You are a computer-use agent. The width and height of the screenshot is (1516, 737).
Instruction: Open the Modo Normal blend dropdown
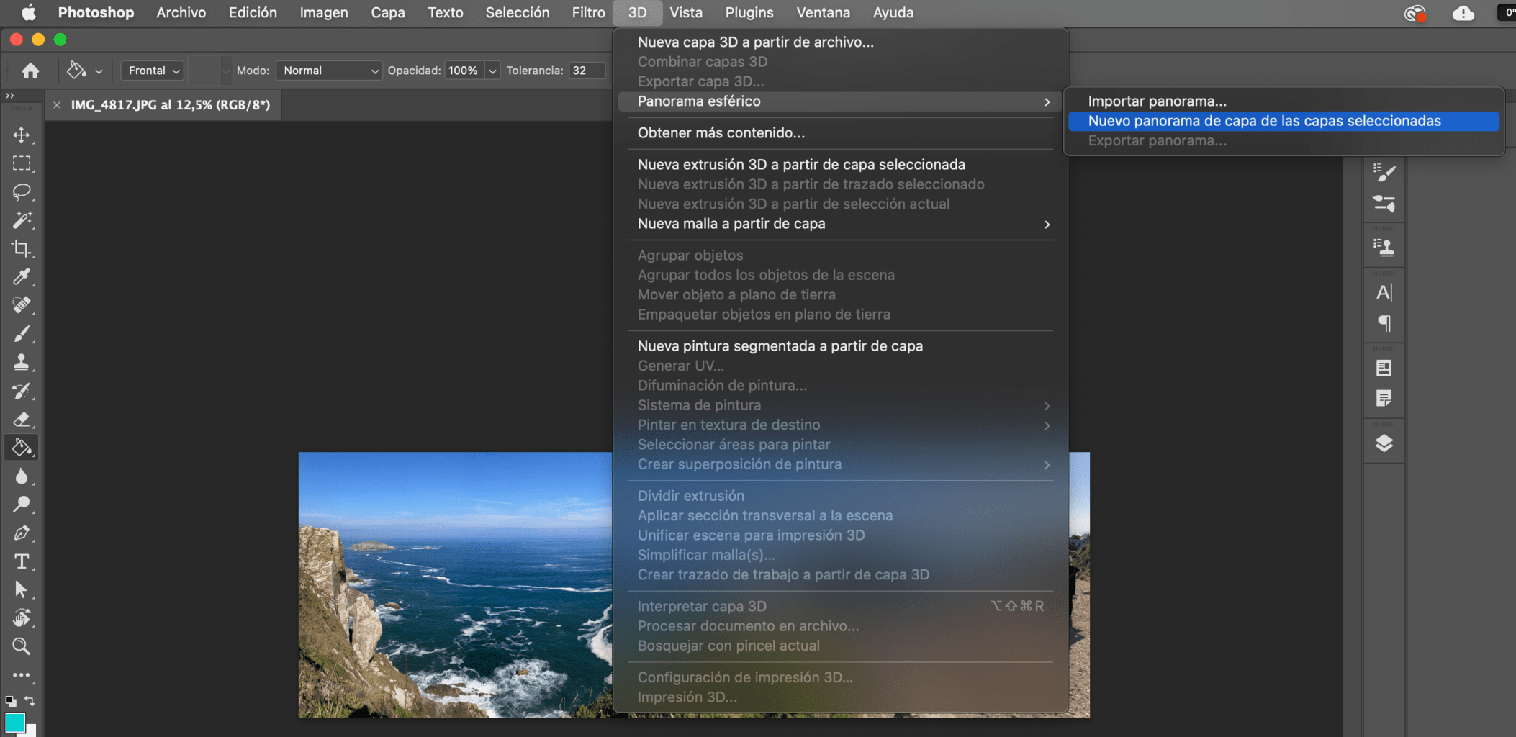click(x=329, y=71)
